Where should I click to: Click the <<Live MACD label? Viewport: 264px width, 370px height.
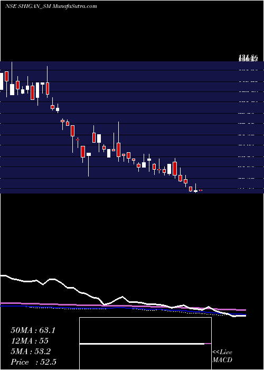[x=222, y=356]
